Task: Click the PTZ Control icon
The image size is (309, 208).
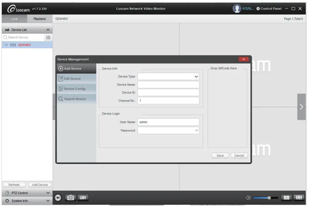Action: click(x=7, y=193)
